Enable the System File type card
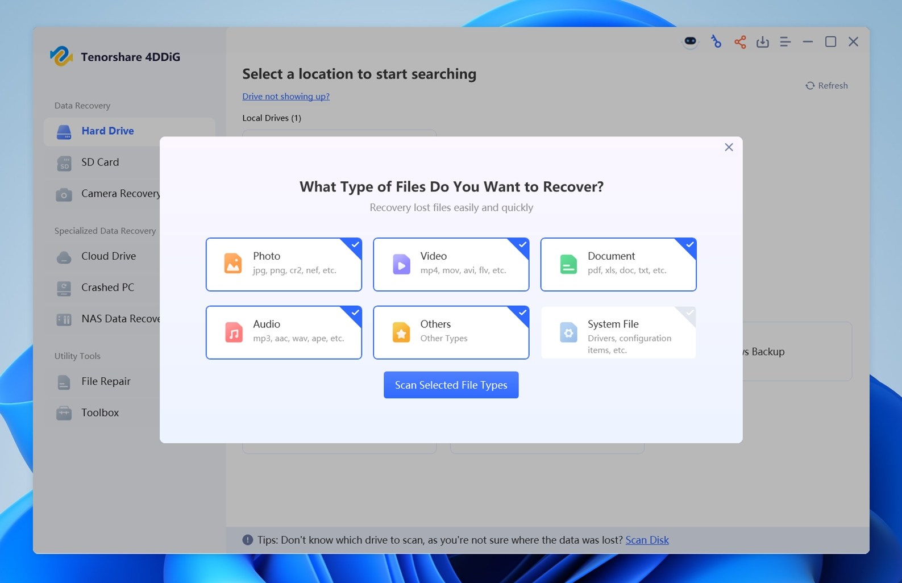 pyautogui.click(x=618, y=332)
